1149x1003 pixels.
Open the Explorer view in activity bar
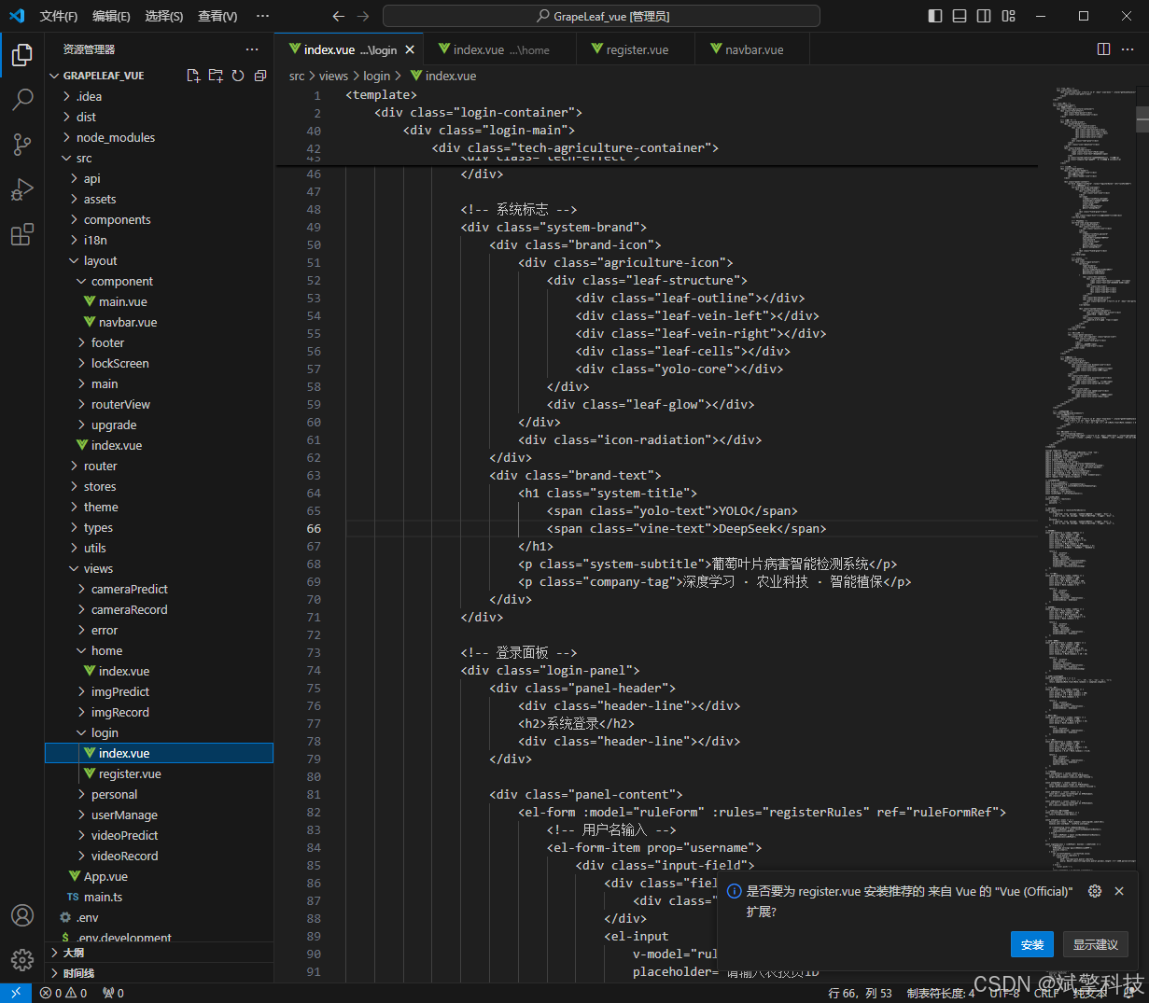tap(22, 56)
